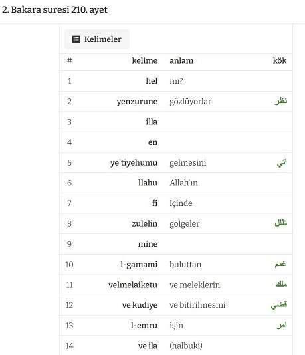Click the meaning 'gözlüyorlar'
This screenshot has height=355, width=305.
191,102
